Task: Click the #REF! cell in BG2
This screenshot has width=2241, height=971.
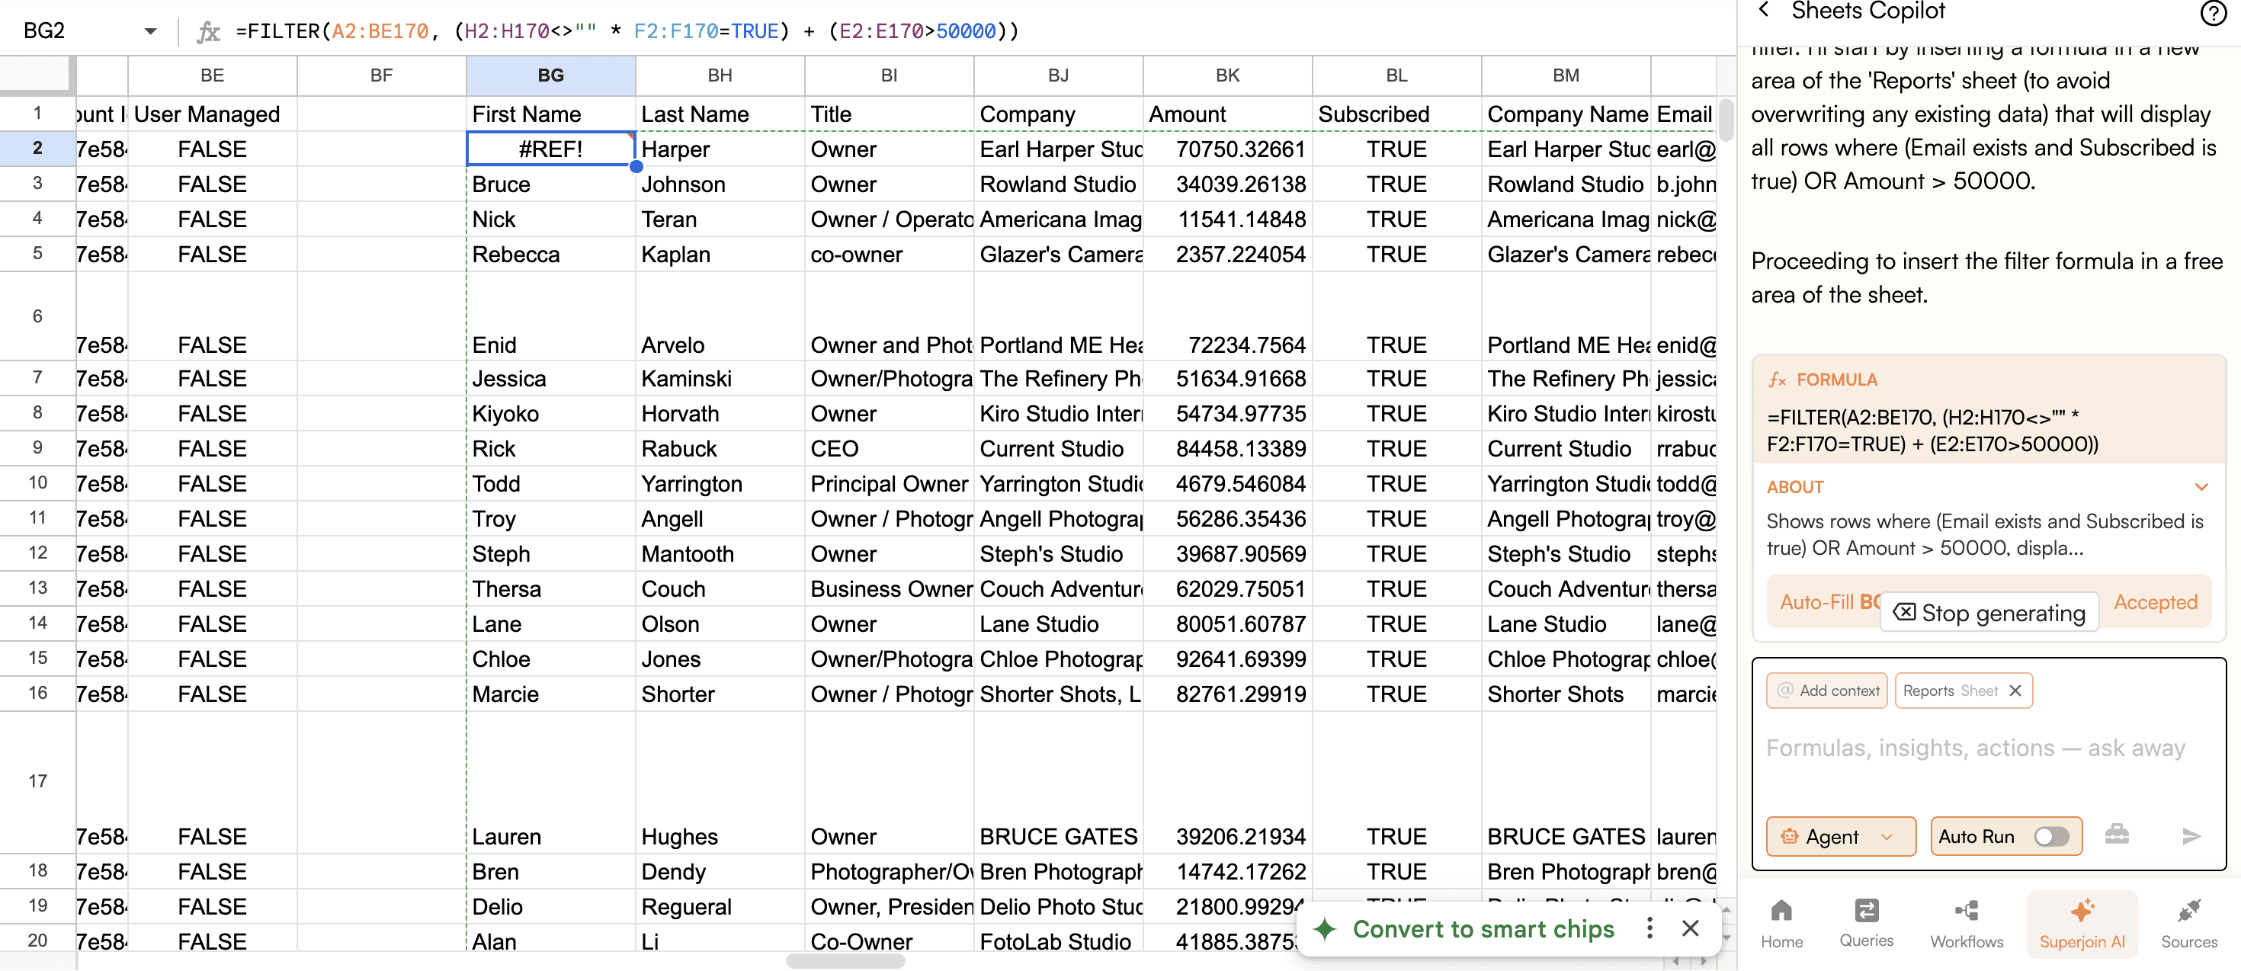Action: pyautogui.click(x=550, y=149)
